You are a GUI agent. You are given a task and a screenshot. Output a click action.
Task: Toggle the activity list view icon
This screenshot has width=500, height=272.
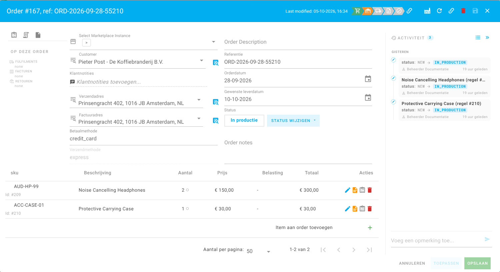point(478,38)
